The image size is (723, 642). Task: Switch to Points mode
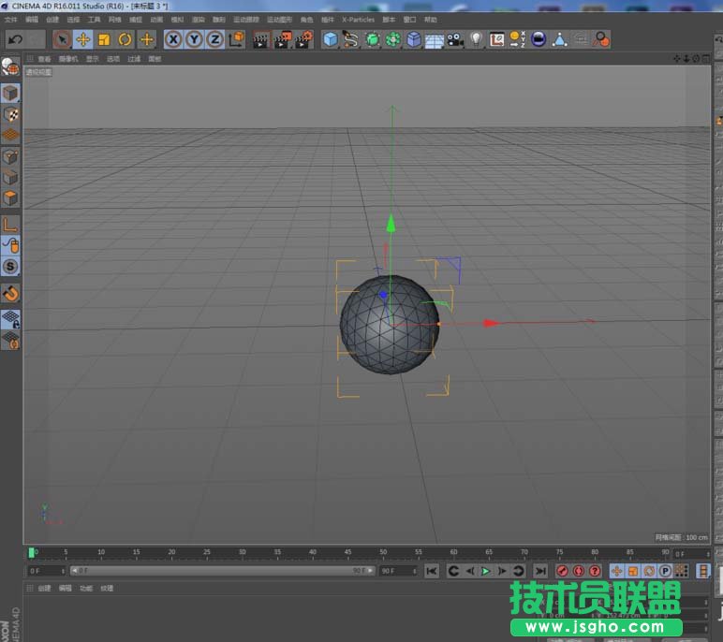[x=10, y=156]
